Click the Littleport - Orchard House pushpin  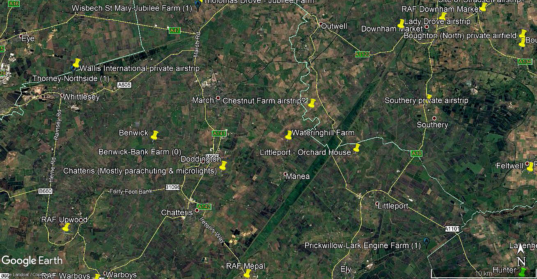pos(356,148)
